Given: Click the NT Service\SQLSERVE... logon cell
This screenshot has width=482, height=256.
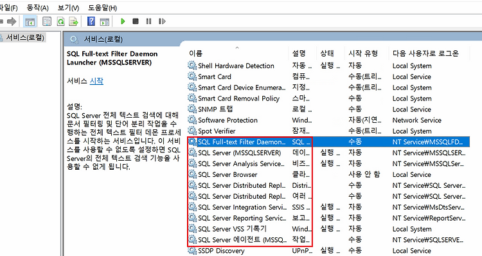Looking at the screenshot, I should pos(428,240).
